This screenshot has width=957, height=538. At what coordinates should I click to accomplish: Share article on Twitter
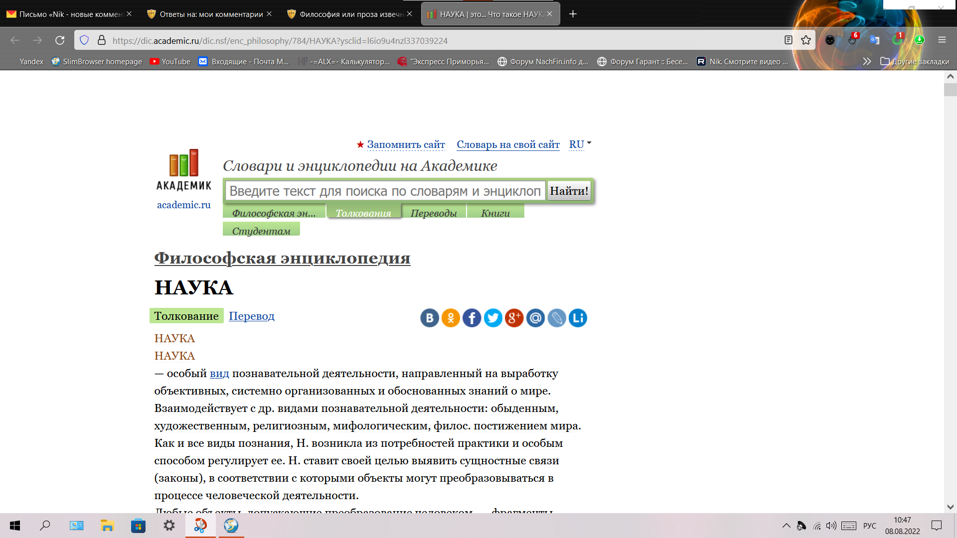click(x=493, y=318)
